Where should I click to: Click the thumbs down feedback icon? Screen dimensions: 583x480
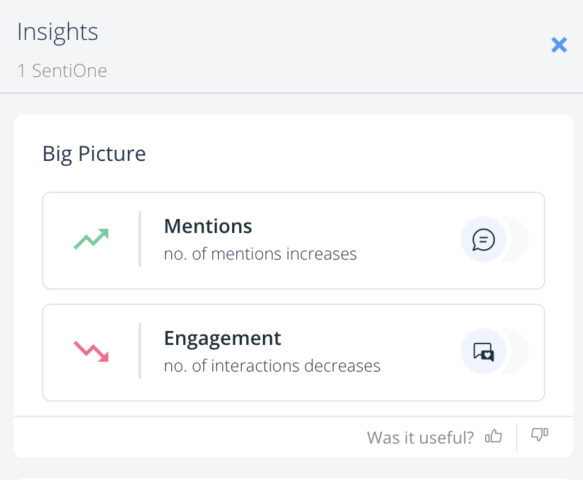539,435
